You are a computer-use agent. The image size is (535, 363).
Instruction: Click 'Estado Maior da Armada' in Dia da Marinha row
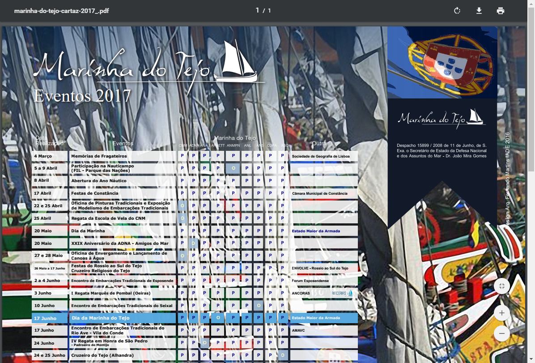[x=316, y=231]
